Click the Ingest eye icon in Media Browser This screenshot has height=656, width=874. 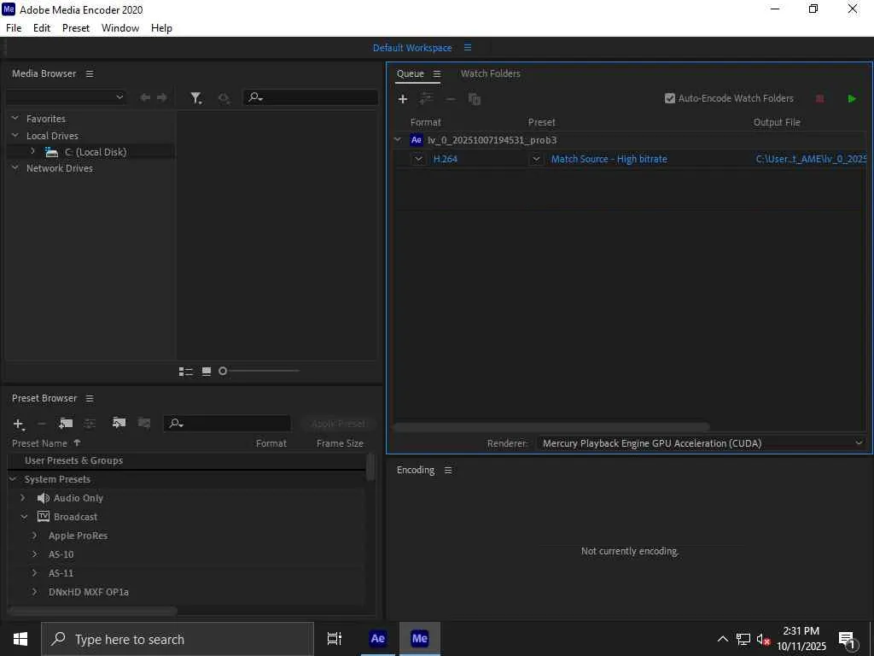pyautogui.click(x=224, y=98)
